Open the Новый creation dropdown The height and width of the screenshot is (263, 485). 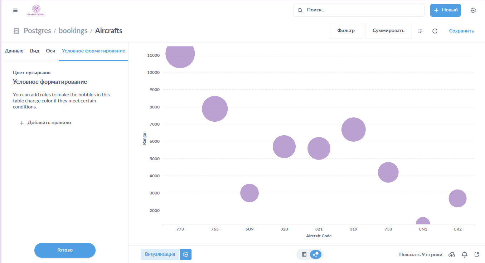[x=445, y=10]
